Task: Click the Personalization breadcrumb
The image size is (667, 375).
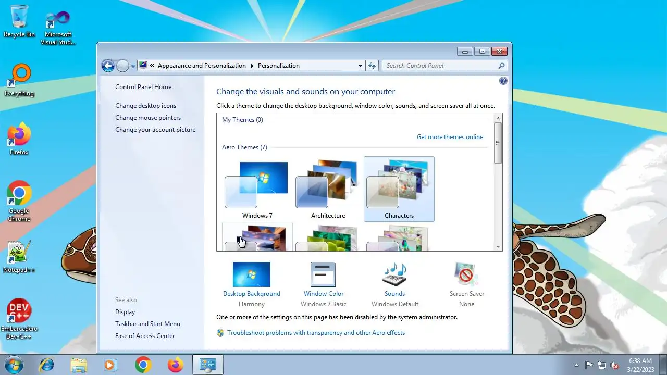Action: pos(279,66)
